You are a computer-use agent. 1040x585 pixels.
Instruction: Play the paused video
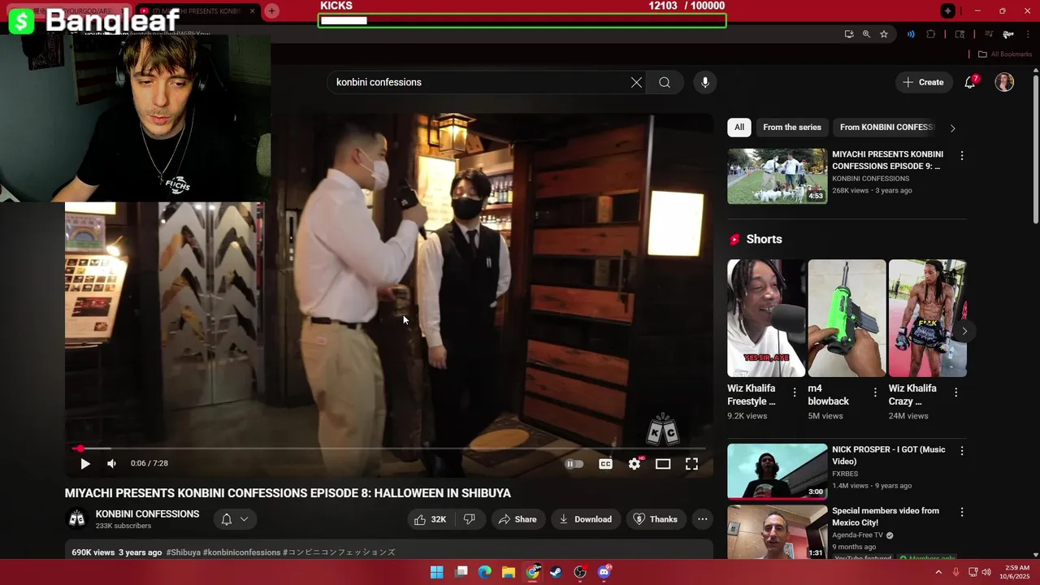coord(84,463)
